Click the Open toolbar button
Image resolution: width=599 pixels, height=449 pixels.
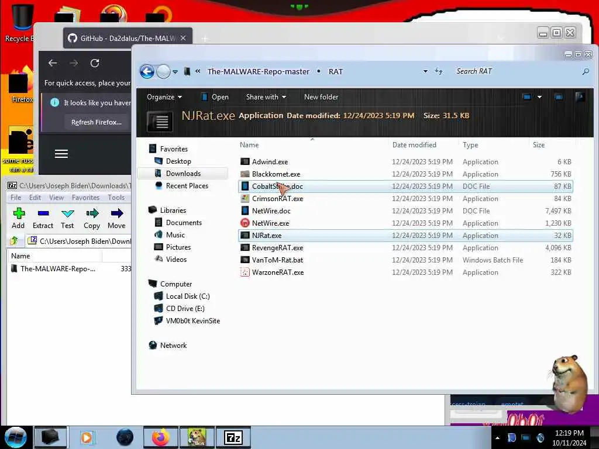(215, 97)
